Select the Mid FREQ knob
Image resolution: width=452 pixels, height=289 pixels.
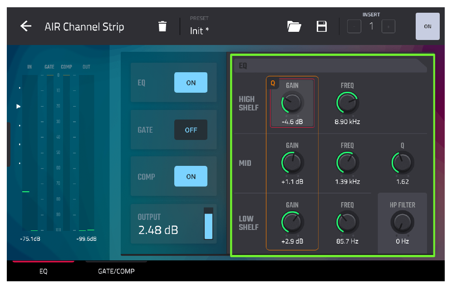click(x=347, y=163)
